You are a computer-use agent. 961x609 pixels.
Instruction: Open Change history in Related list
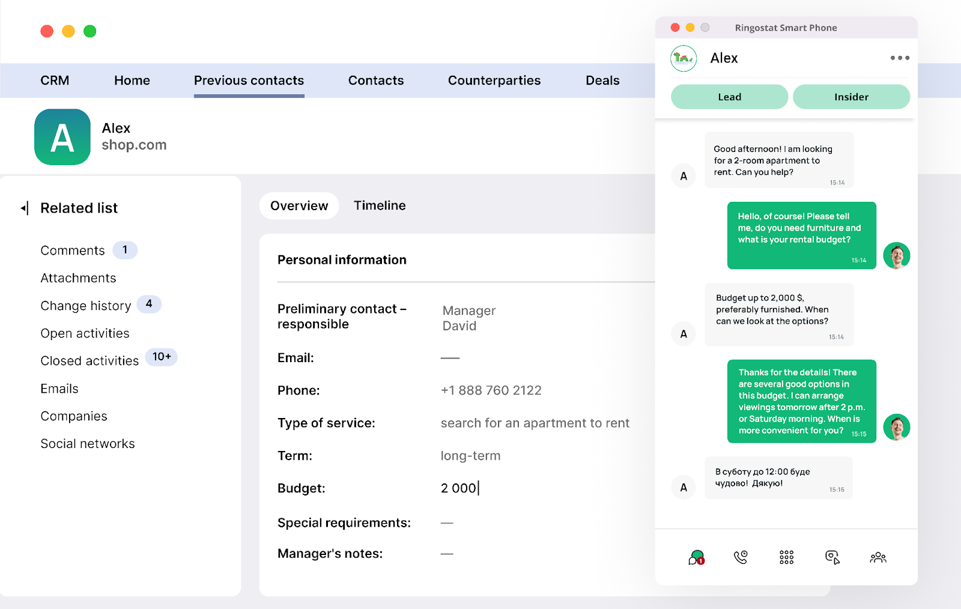pyautogui.click(x=86, y=306)
